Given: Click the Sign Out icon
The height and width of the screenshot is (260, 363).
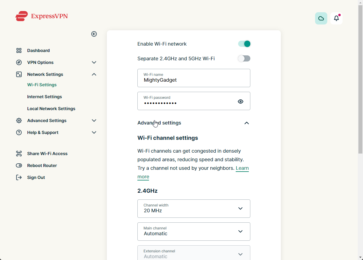Looking at the screenshot, I should pos(19,177).
